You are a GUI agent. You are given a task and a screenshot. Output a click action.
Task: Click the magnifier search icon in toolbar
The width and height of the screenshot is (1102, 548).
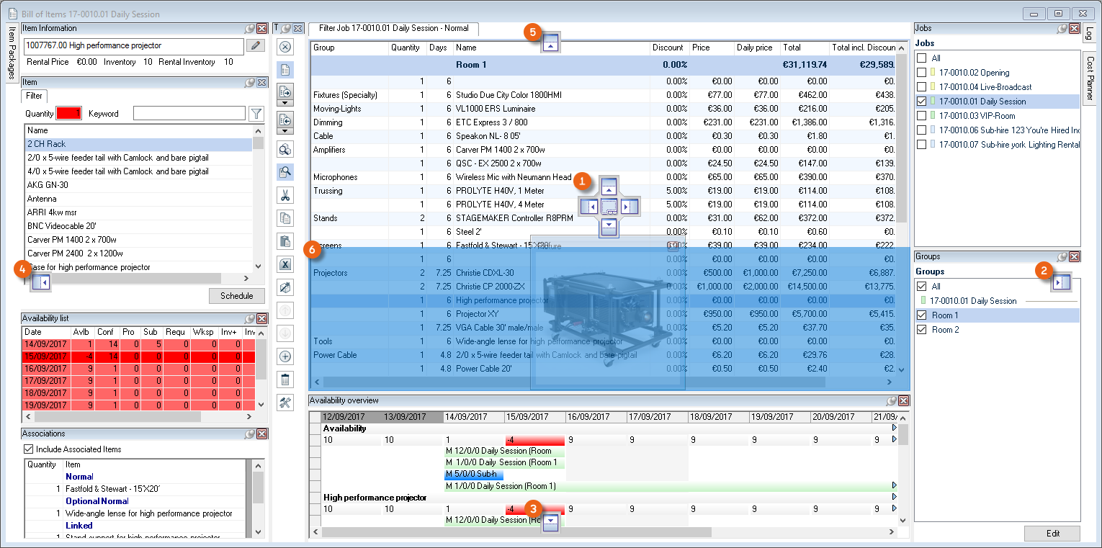[285, 172]
